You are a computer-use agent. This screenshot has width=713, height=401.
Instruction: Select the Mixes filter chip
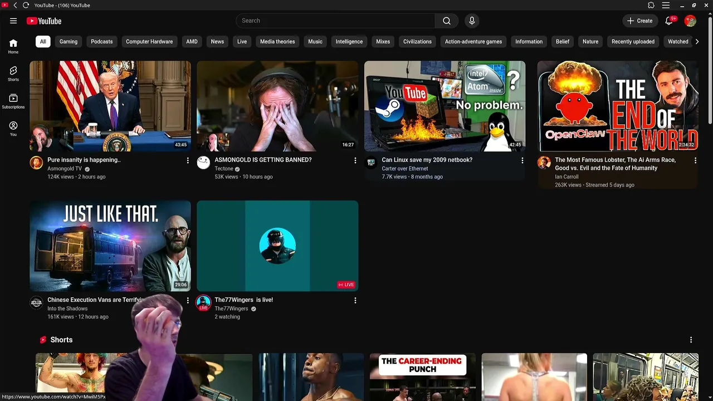pyautogui.click(x=383, y=42)
